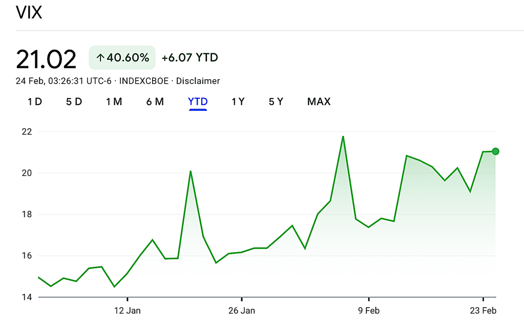
Task: Select the 5 Y time range
Action: point(276,102)
